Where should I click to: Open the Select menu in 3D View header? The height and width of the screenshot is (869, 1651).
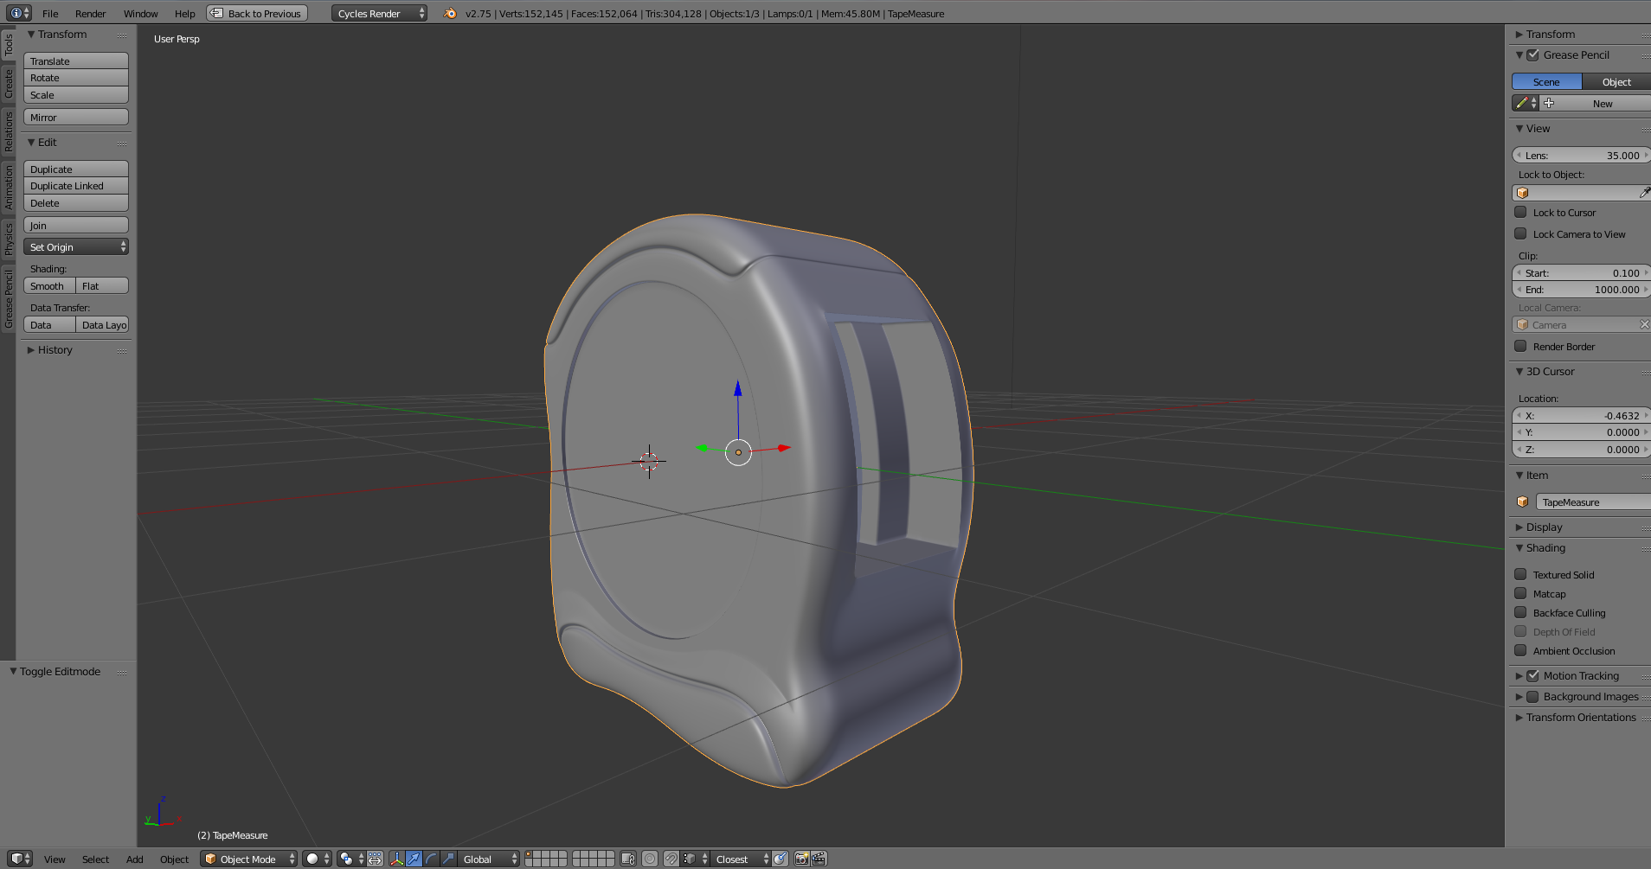[x=95, y=859]
